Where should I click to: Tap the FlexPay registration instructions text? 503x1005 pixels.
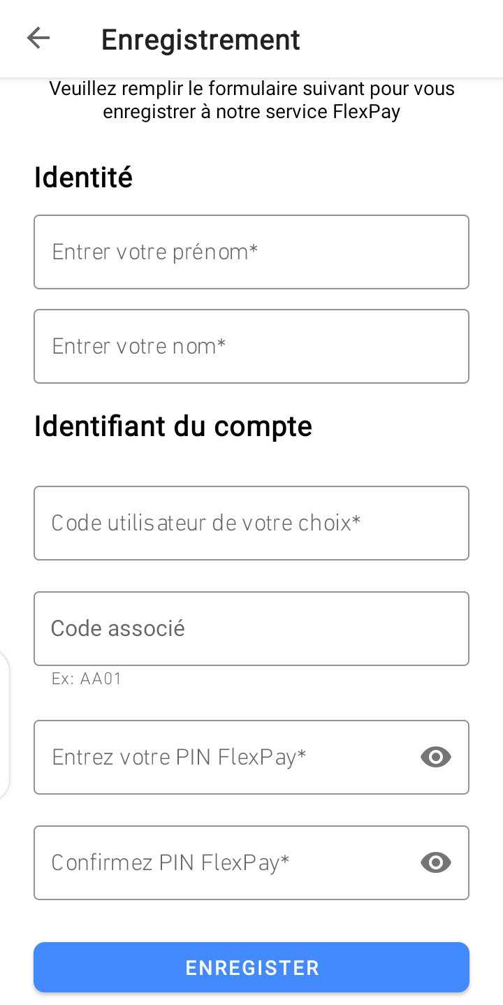[x=251, y=100]
